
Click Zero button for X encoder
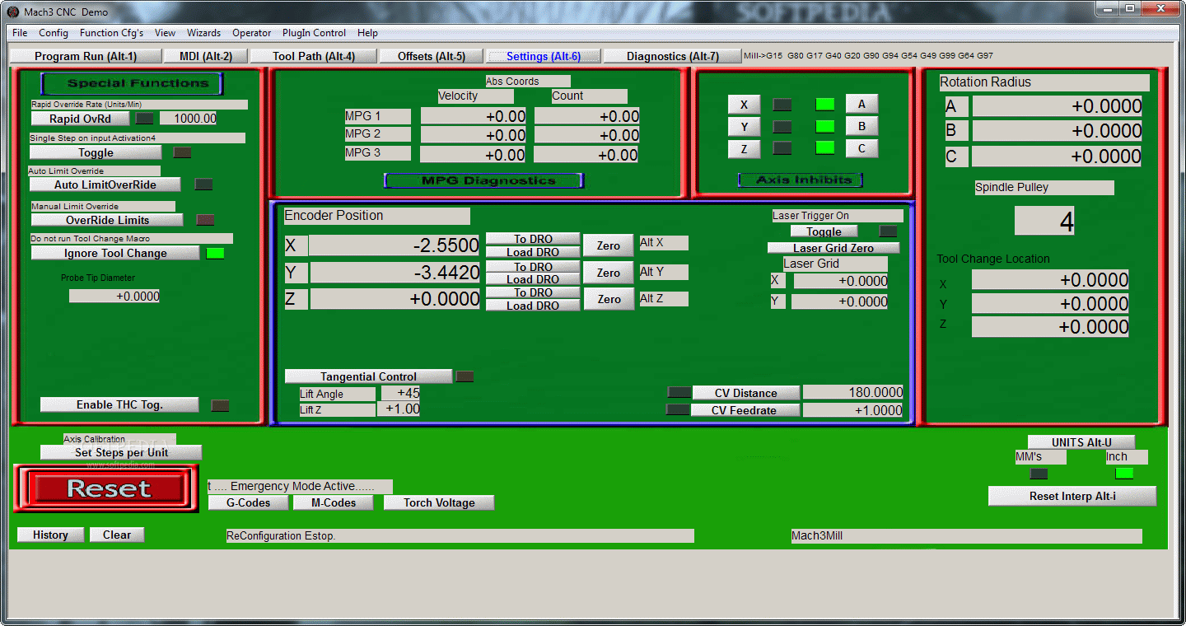pyautogui.click(x=609, y=245)
